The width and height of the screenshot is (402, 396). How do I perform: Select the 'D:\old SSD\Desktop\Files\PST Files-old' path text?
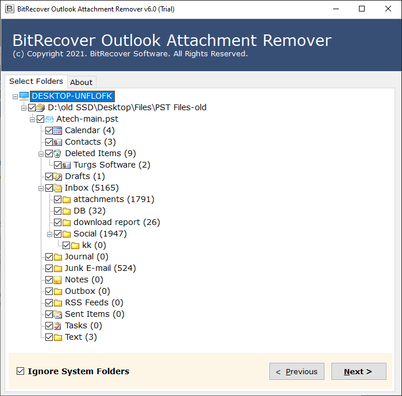[127, 107]
